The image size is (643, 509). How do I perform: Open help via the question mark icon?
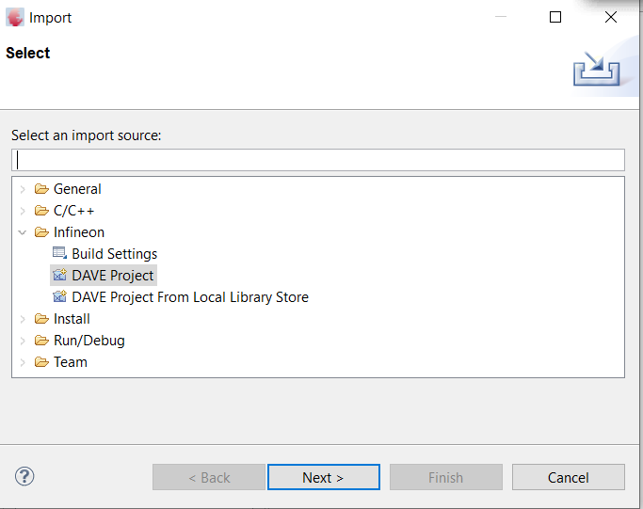[24, 476]
